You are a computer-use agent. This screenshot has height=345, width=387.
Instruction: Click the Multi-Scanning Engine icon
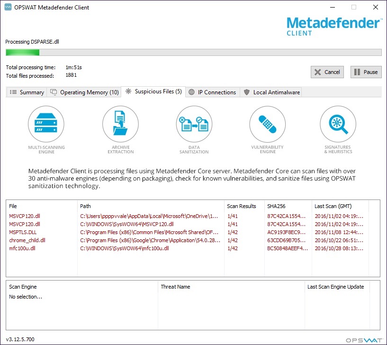46,124
